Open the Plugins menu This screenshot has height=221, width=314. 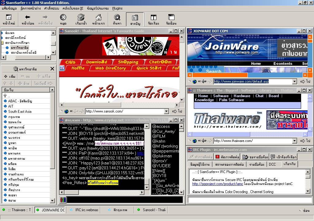(x=117, y=8)
